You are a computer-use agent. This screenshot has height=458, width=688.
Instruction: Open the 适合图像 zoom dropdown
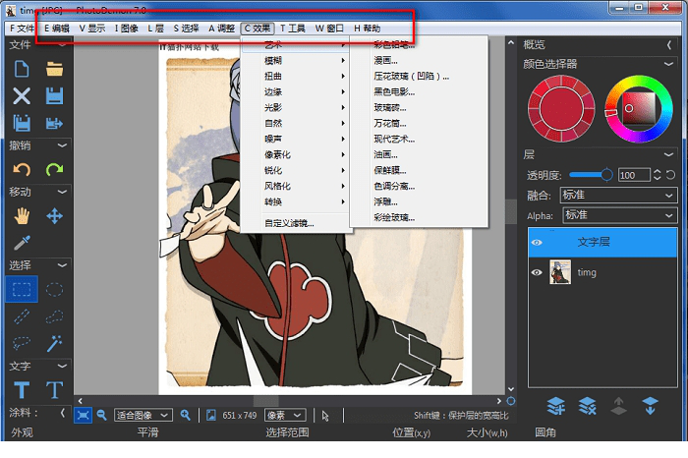(143, 415)
